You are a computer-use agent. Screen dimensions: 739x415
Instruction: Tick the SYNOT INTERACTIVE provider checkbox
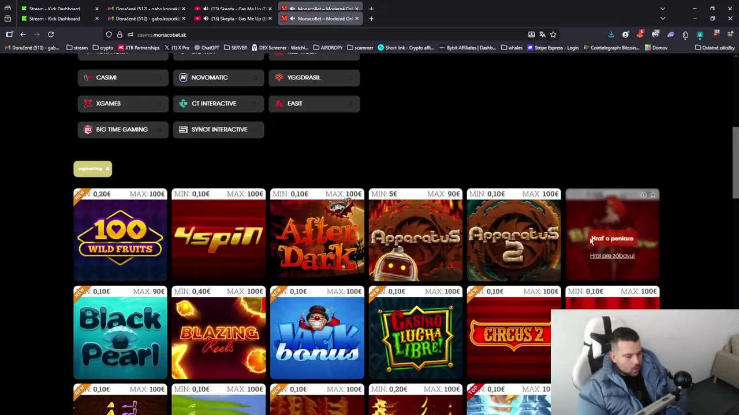click(255, 130)
